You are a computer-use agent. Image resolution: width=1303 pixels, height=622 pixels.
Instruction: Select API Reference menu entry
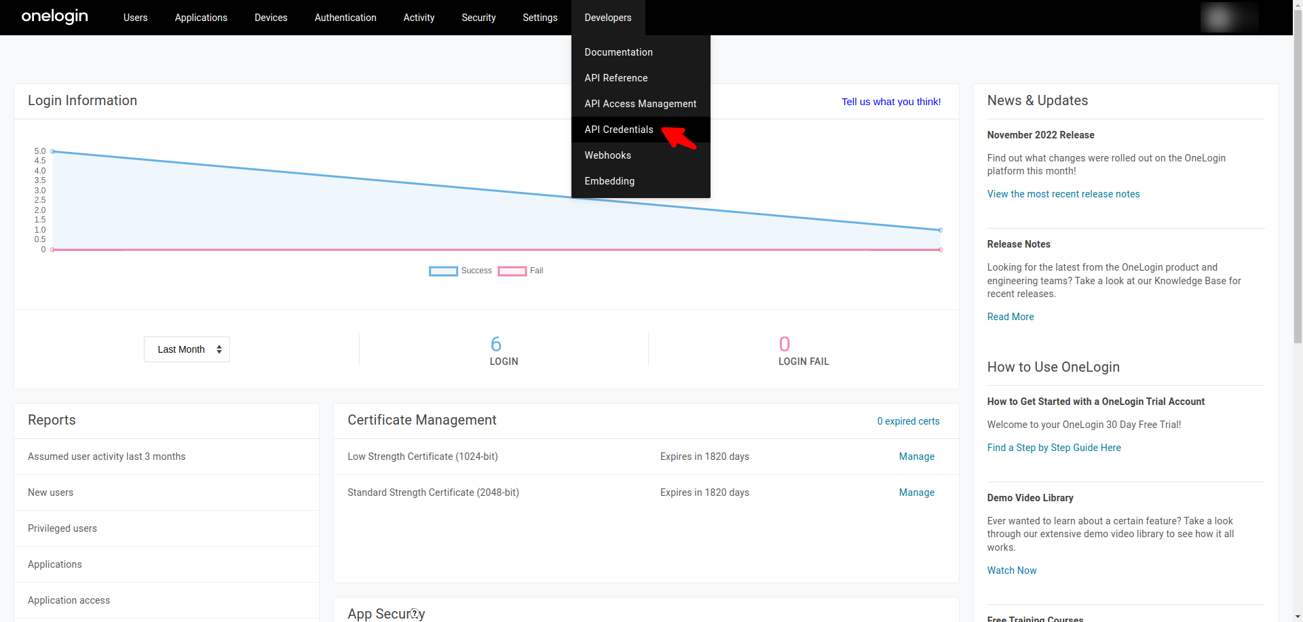click(x=641, y=78)
